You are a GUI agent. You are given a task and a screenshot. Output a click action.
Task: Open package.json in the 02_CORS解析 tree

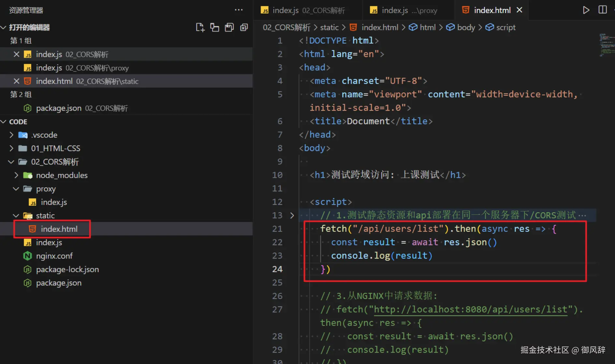point(126,283)
